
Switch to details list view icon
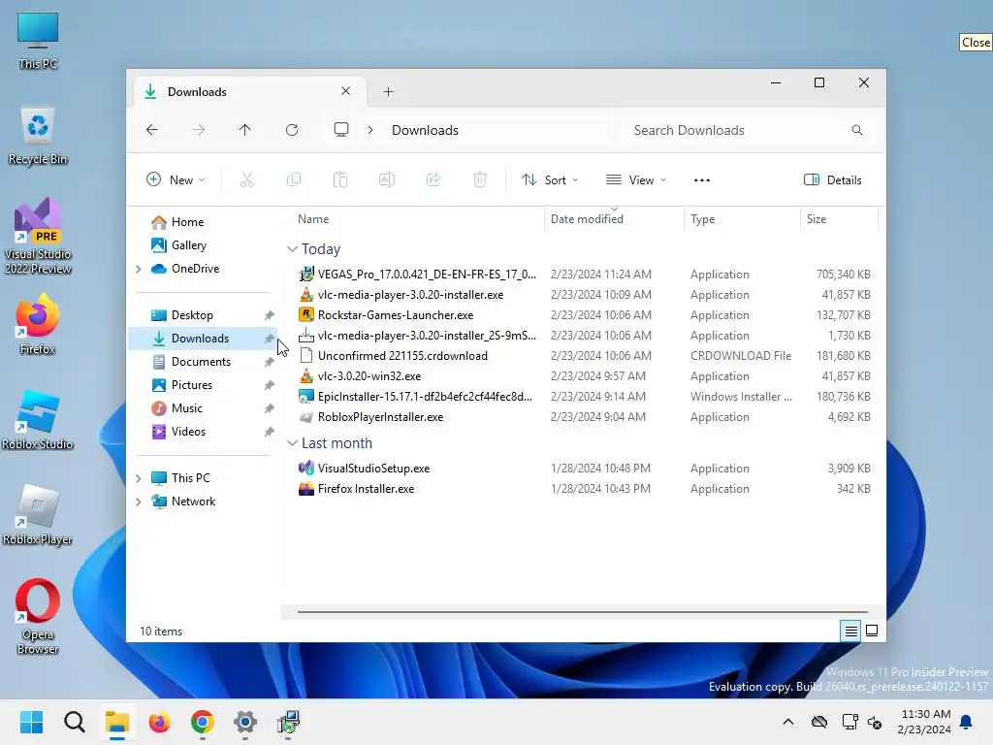[x=850, y=631]
